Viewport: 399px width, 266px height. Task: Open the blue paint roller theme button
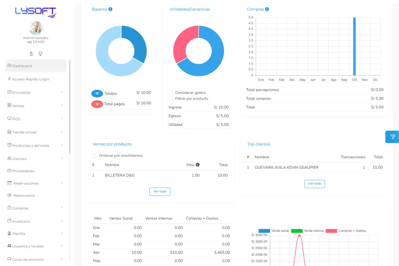(392, 137)
